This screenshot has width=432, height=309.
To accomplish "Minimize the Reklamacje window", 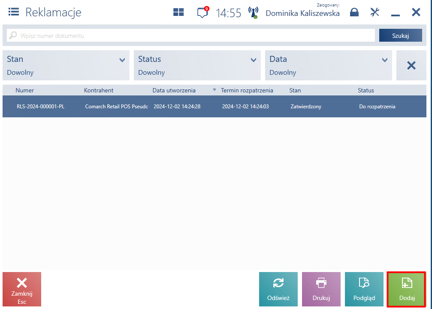I will (x=396, y=15).
